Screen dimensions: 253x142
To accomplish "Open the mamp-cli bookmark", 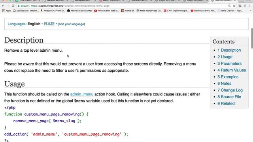I will 128,11.
